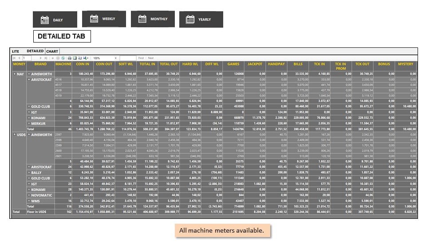This screenshot has height=249, width=426.
Task: Expand GOLD CLUB brand under USD$
Action: tap(29, 178)
